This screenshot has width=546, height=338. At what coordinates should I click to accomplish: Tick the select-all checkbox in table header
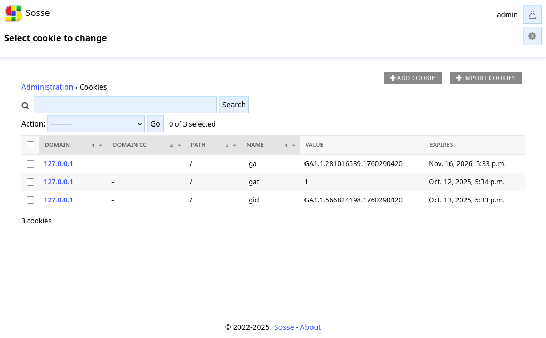(x=30, y=145)
